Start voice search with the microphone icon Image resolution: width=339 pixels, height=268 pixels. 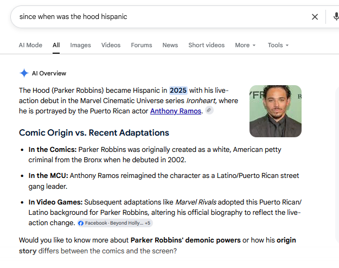(x=336, y=17)
